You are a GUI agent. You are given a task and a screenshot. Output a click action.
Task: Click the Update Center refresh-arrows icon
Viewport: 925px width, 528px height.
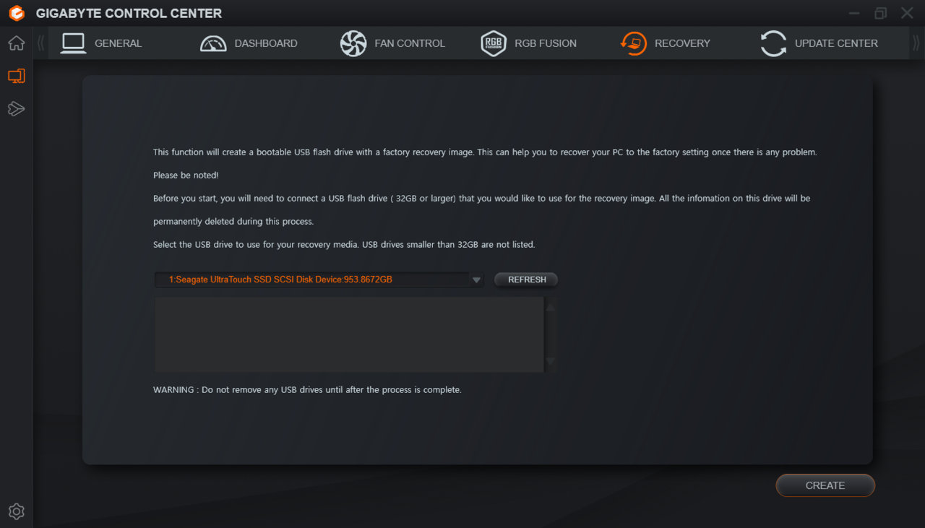[x=773, y=43]
